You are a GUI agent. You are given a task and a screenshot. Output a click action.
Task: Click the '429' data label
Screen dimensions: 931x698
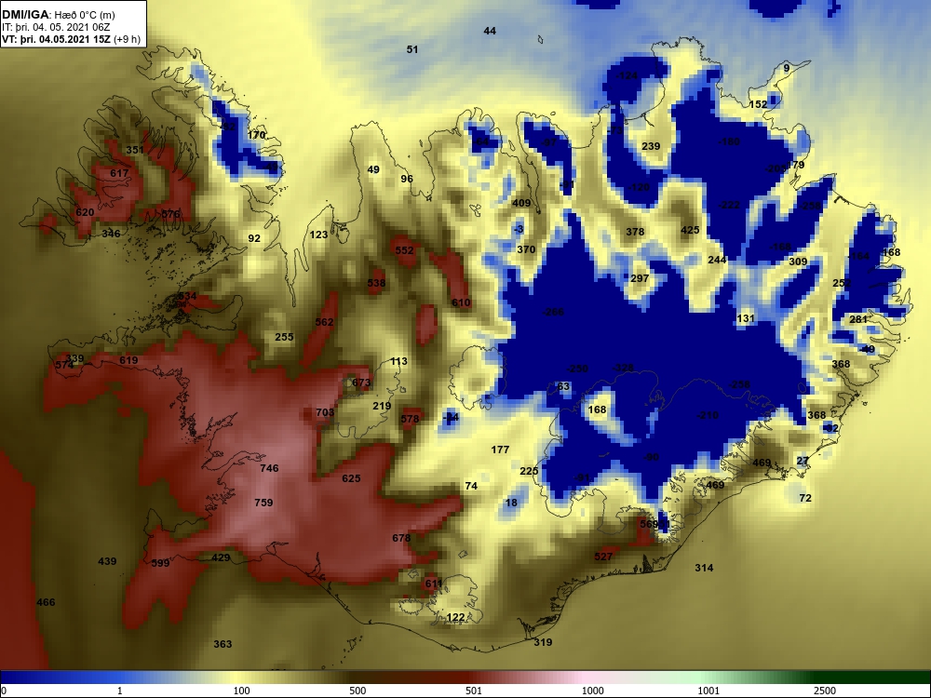221,557
